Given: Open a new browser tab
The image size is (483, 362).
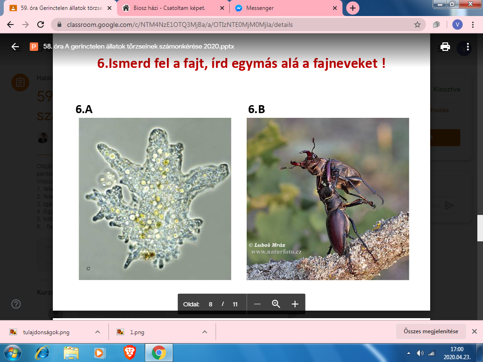Looking at the screenshot, I should 353,8.
